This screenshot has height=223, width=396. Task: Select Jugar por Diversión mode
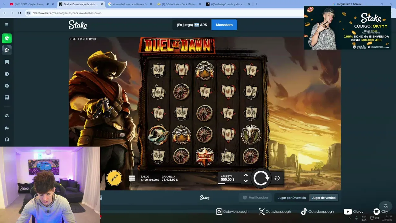tap(292, 198)
